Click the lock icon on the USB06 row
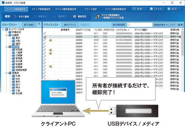The width and height of the screenshot is (185, 127). coord(50,50)
